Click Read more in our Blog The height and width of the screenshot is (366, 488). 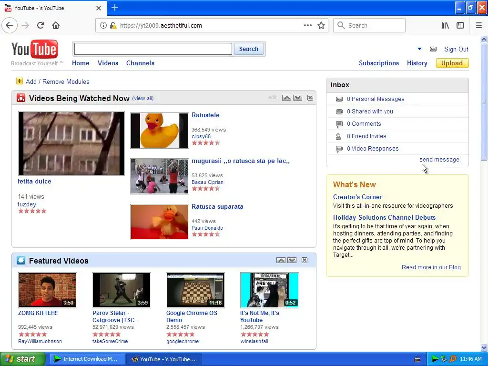pos(431,267)
